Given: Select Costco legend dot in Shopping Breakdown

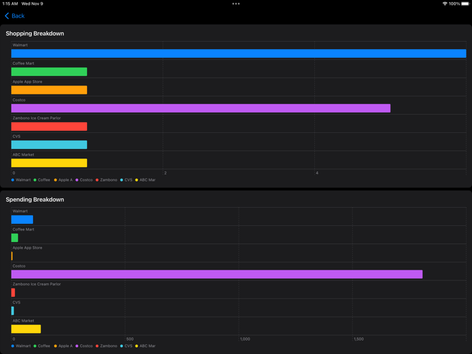Looking at the screenshot, I should pos(78,180).
